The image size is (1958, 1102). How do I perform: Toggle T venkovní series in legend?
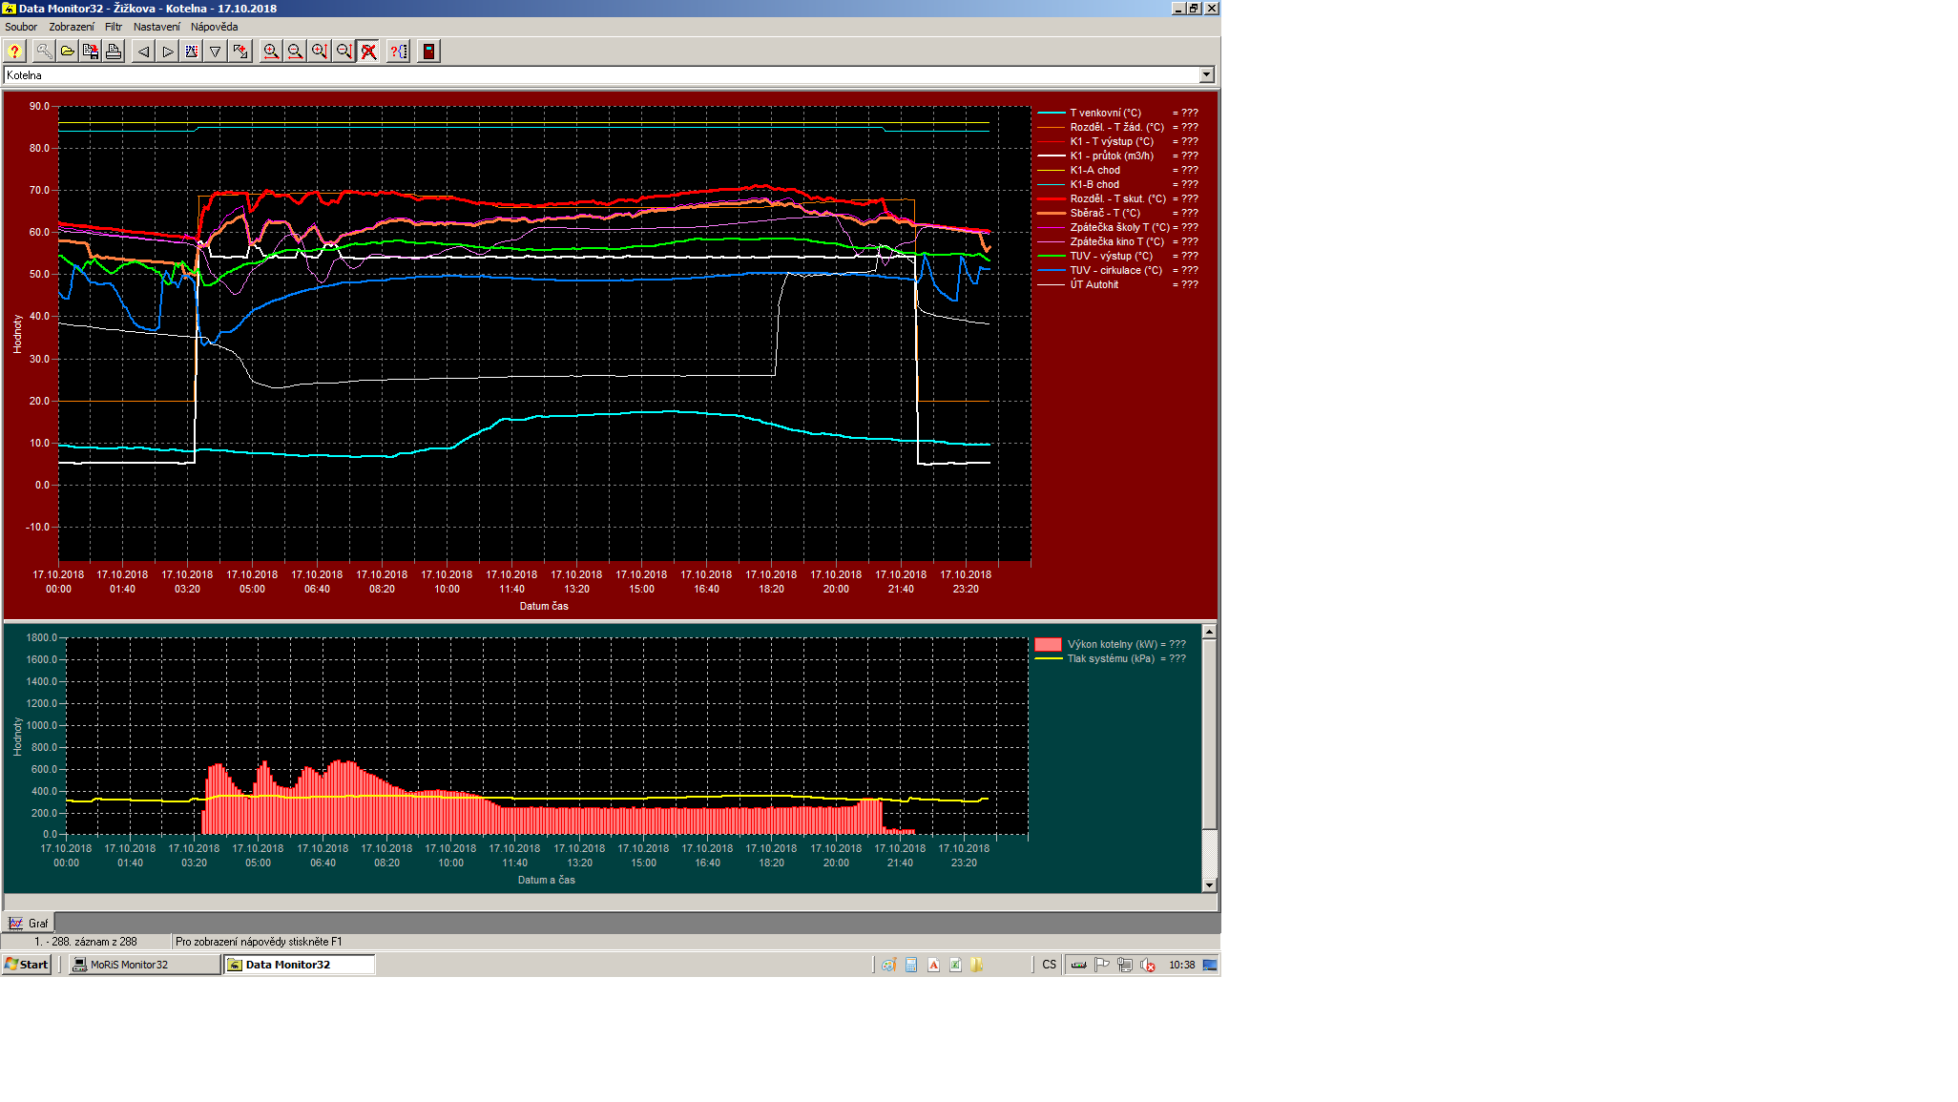1105,113
